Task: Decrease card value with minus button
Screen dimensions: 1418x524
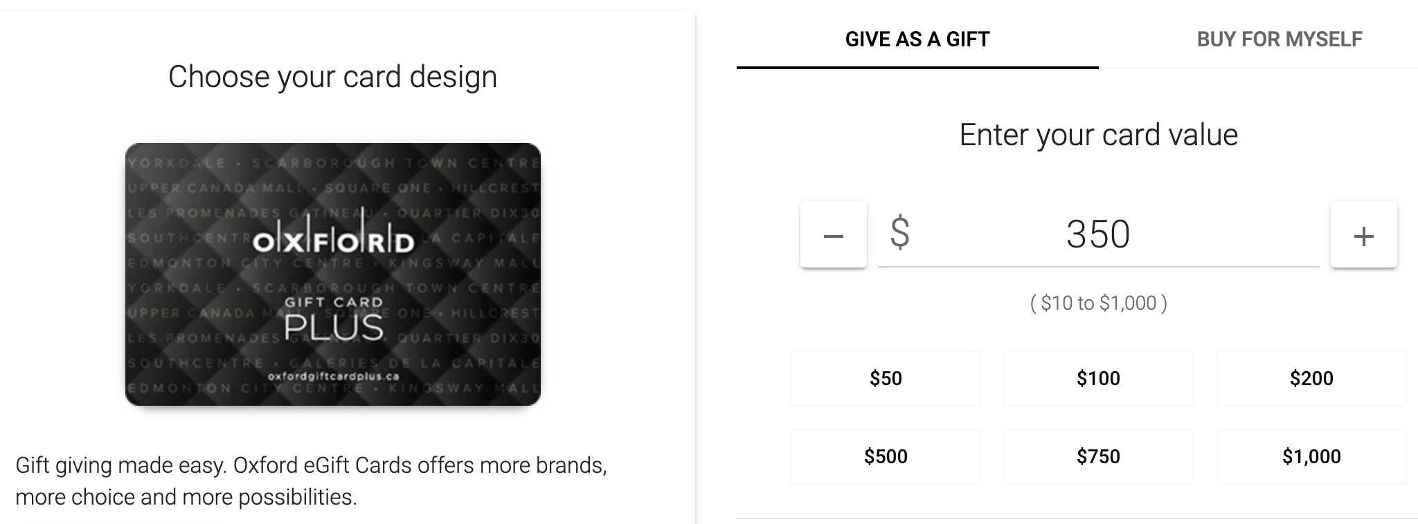Action: tap(833, 235)
